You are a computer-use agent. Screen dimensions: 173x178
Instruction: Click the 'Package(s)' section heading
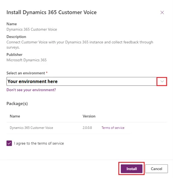17,103
